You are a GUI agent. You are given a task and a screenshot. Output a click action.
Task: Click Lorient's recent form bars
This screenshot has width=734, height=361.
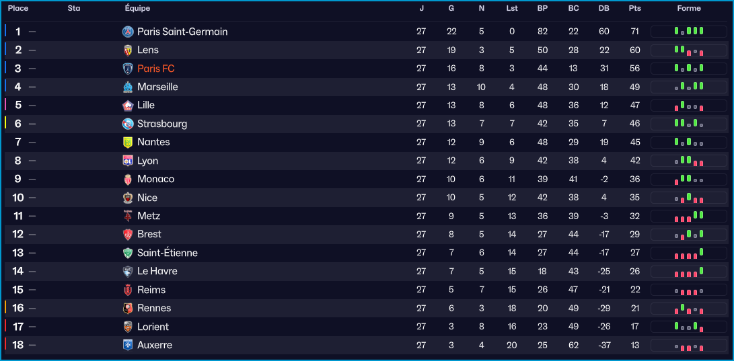689,327
